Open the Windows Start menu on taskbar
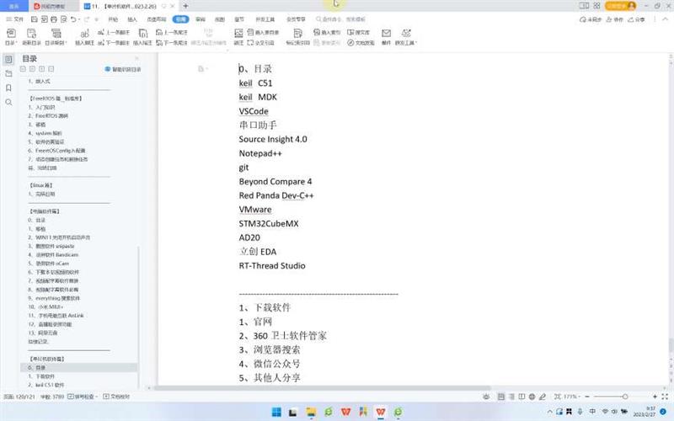Viewport: 674px width, 421px height. point(277,412)
